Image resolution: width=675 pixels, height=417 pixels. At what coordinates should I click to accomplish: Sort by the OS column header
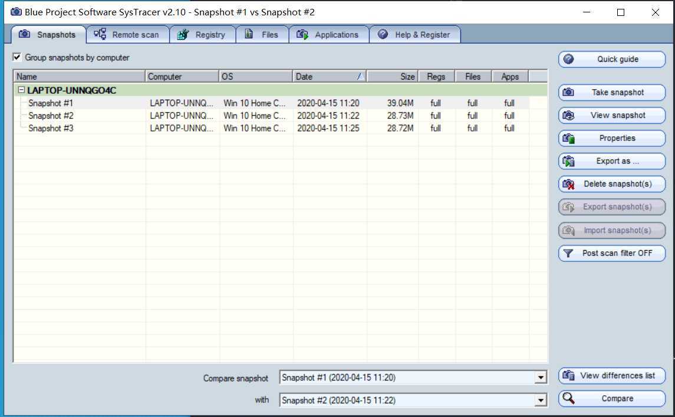(x=256, y=76)
